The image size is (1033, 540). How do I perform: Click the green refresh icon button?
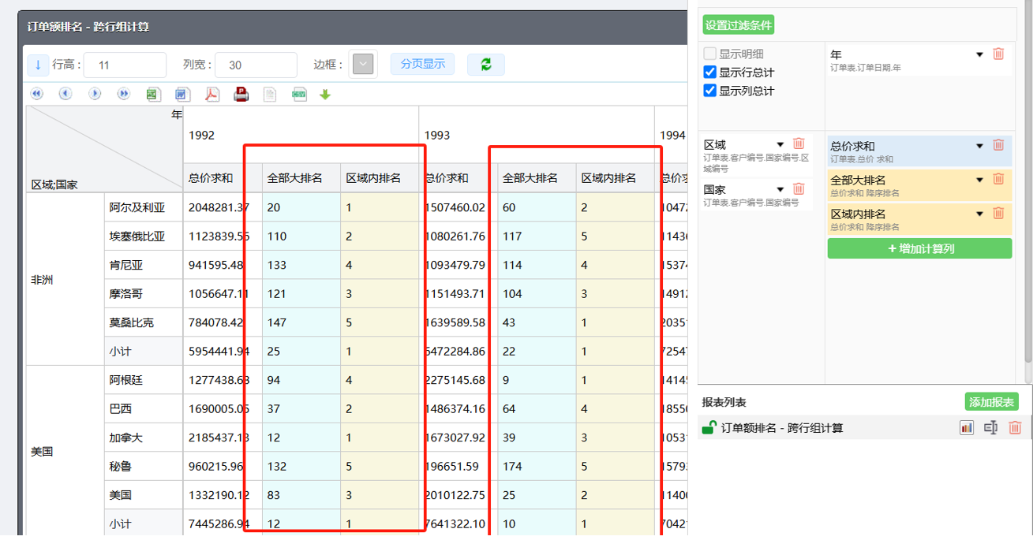tap(485, 65)
